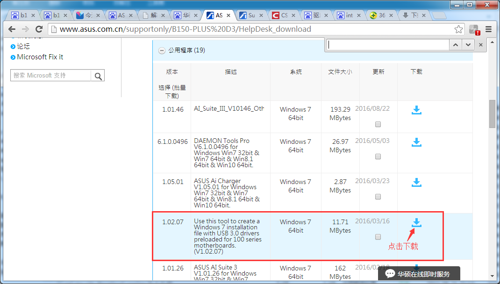The height and width of the screenshot is (284, 500).
Task: Tick batch download checkbox for version 1.02.07
Action: pos(378,237)
